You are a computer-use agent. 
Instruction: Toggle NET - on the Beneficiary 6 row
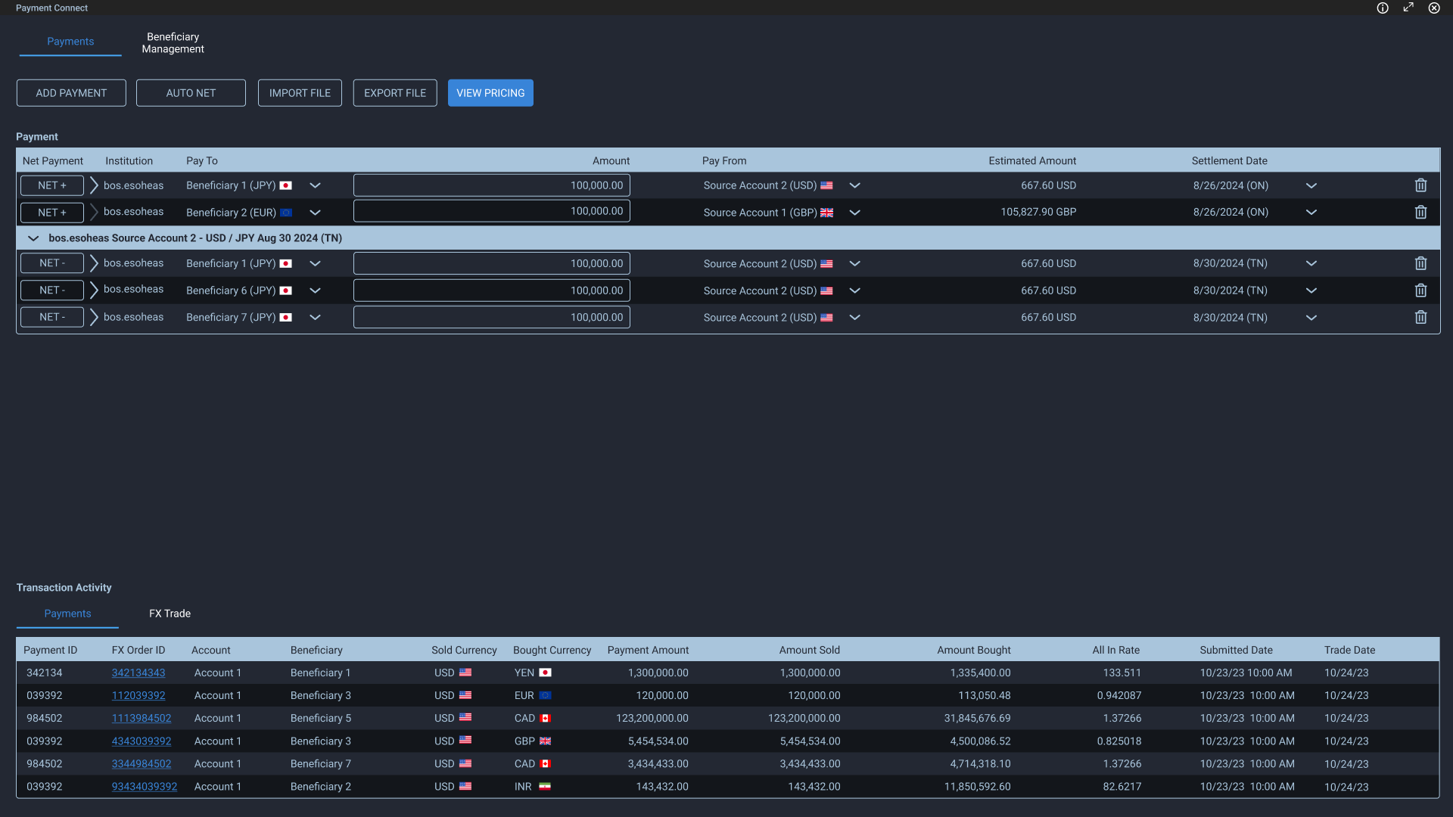[x=51, y=290]
